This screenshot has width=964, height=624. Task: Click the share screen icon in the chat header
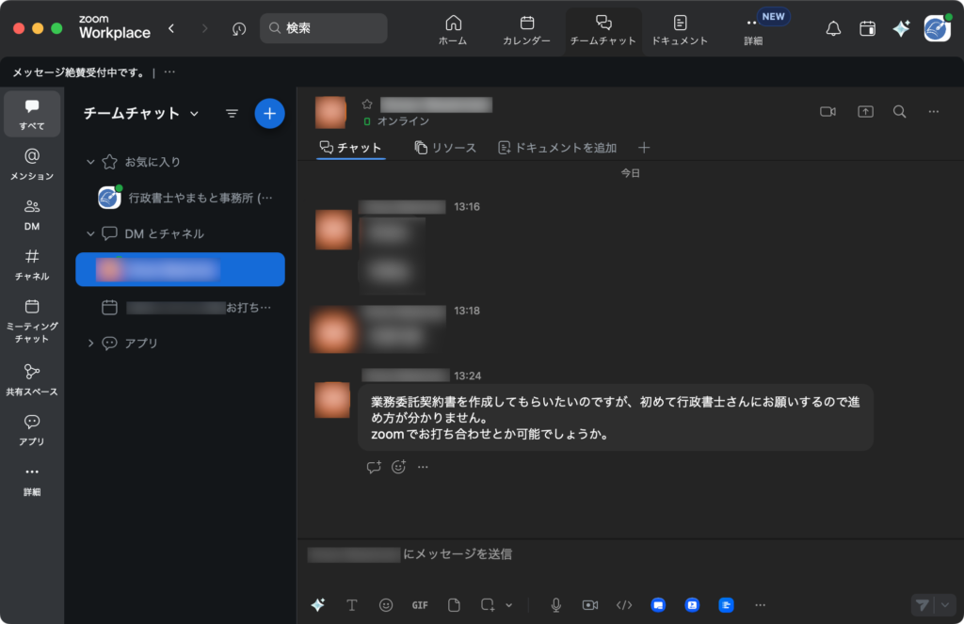click(865, 112)
